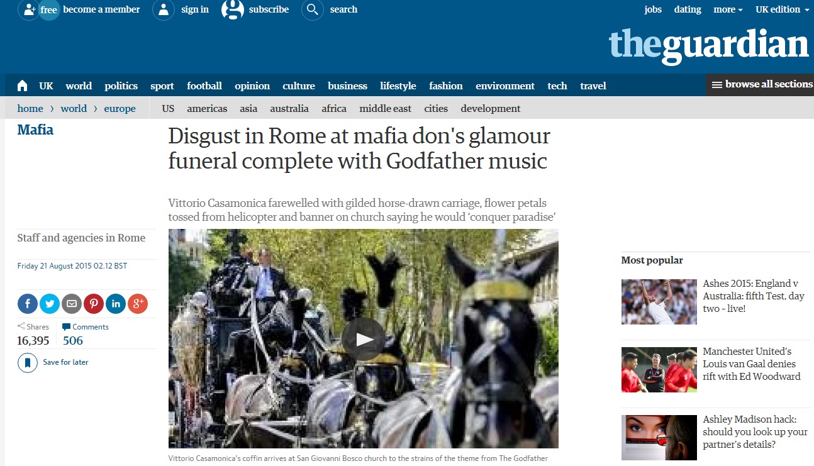Share article by email icon
Viewport: 814px width, 466px height.
(72, 304)
